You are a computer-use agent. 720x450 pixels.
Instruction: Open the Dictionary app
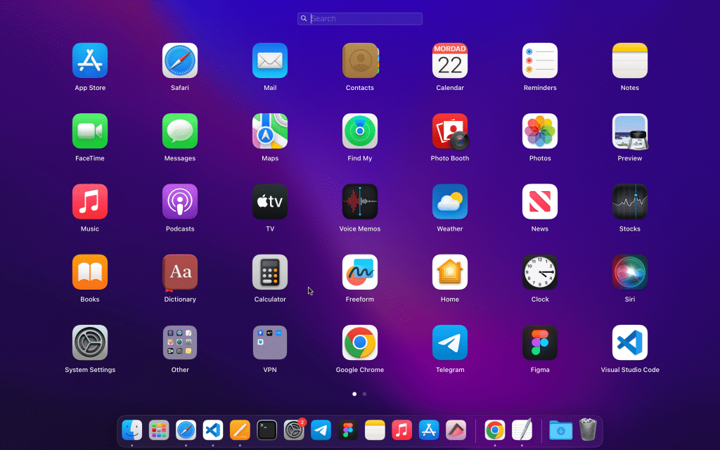(180, 272)
